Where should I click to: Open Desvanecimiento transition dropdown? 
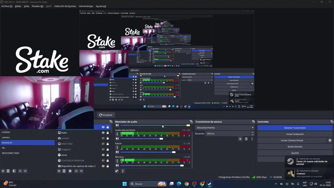point(225,128)
